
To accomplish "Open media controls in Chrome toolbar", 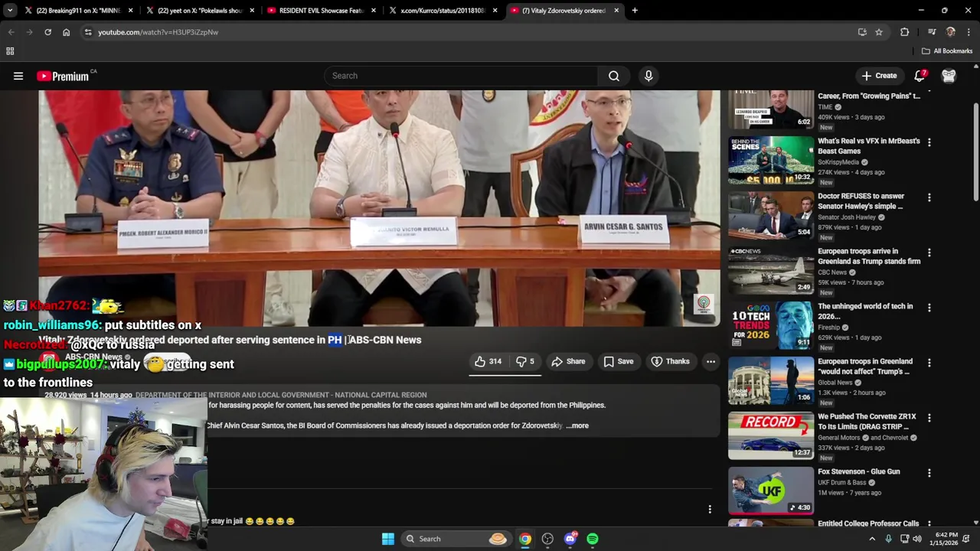I will point(932,32).
